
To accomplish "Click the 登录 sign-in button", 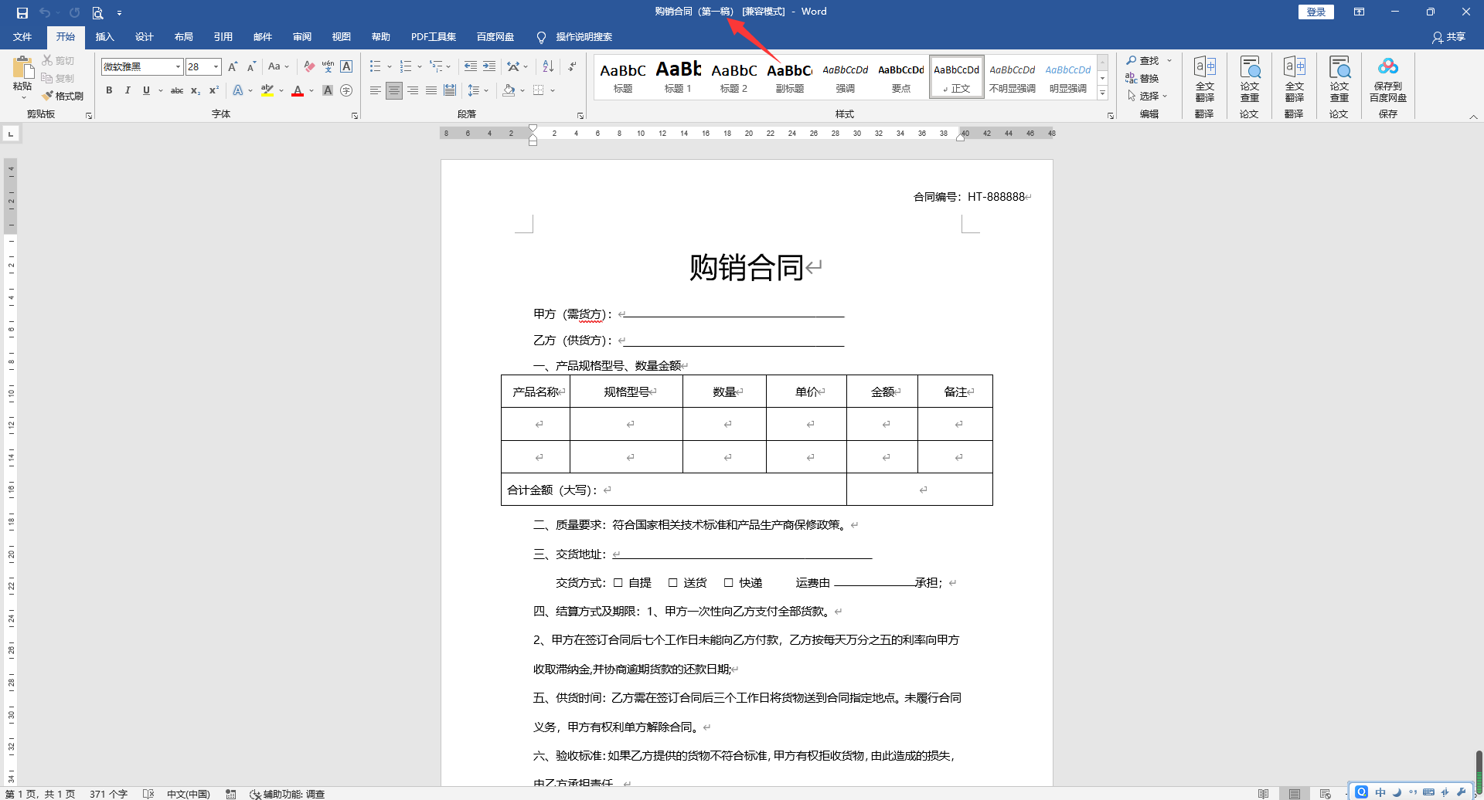I will pyautogui.click(x=1316, y=12).
